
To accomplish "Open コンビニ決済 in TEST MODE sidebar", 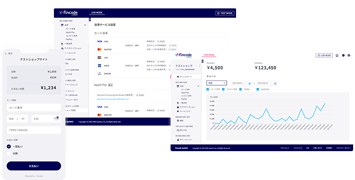I will (x=186, y=96).
